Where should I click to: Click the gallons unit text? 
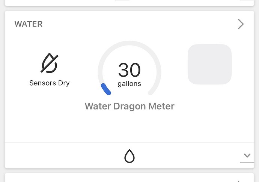[129, 84]
